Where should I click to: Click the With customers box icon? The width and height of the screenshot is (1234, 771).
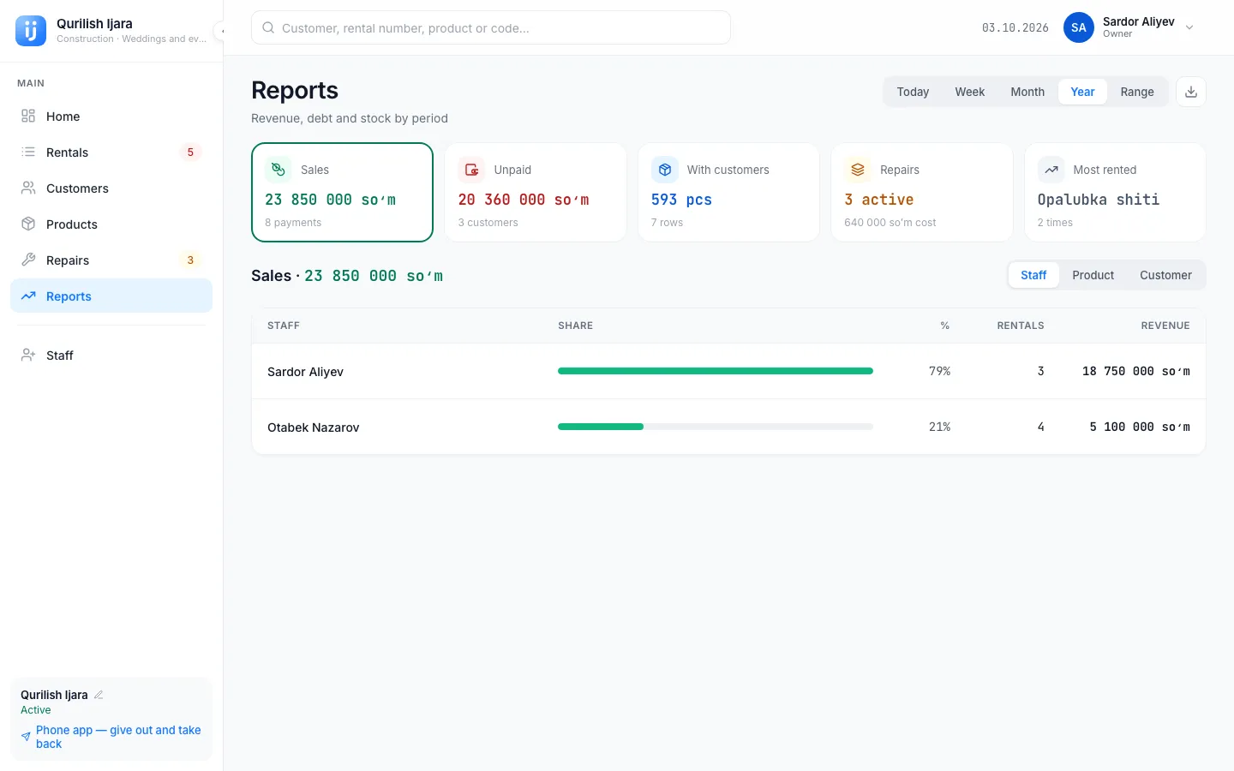tap(665, 170)
